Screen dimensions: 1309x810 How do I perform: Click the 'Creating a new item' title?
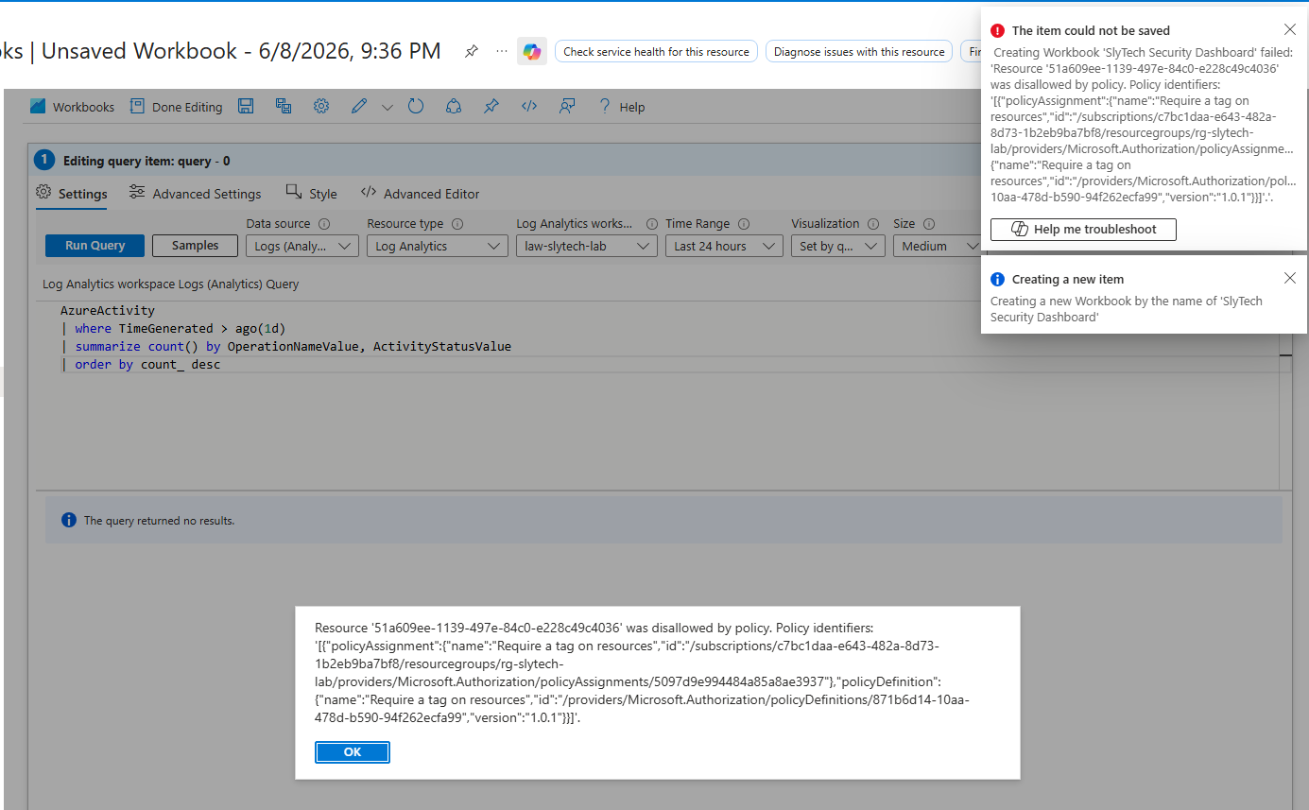(1068, 279)
